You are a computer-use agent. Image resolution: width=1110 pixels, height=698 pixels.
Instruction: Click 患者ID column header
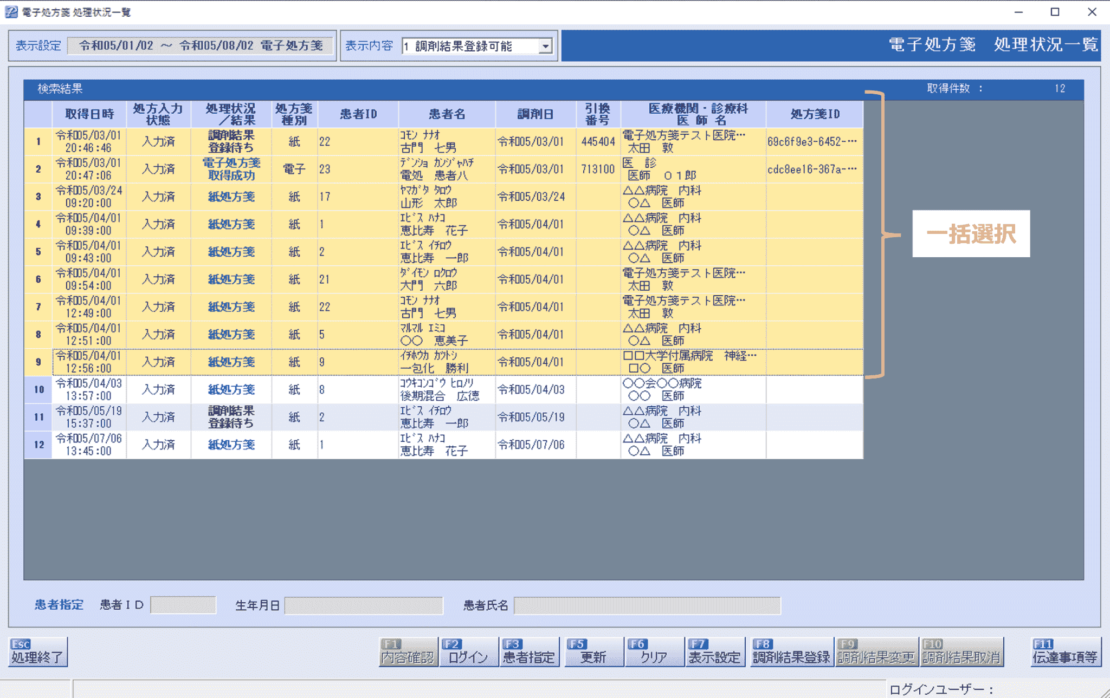coord(358,114)
